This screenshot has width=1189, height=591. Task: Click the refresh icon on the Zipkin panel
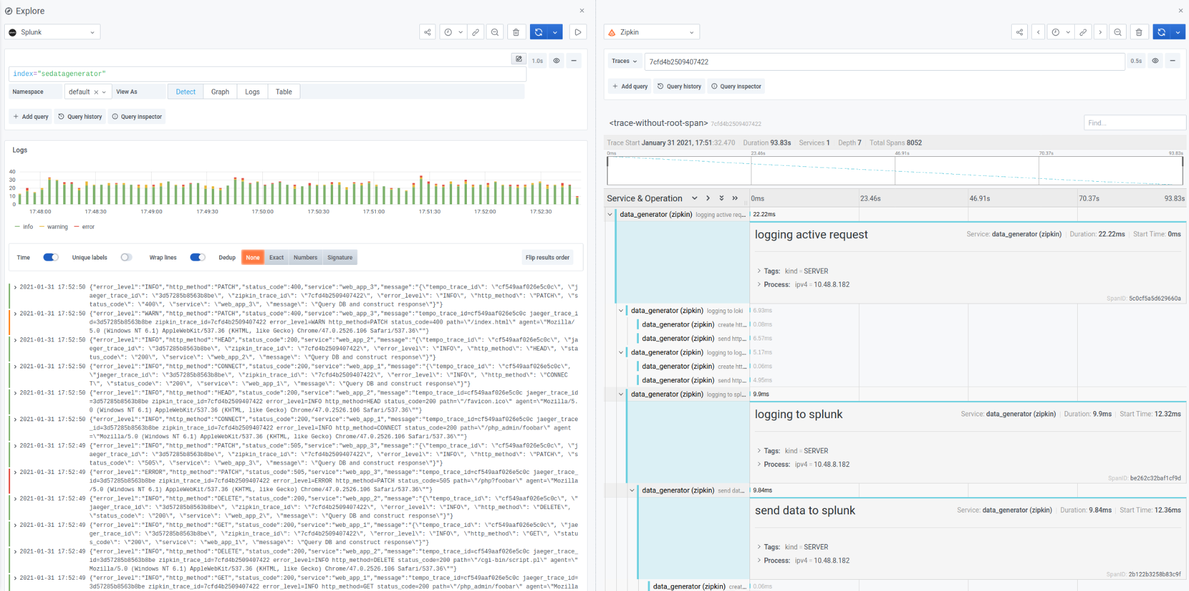(x=1161, y=31)
